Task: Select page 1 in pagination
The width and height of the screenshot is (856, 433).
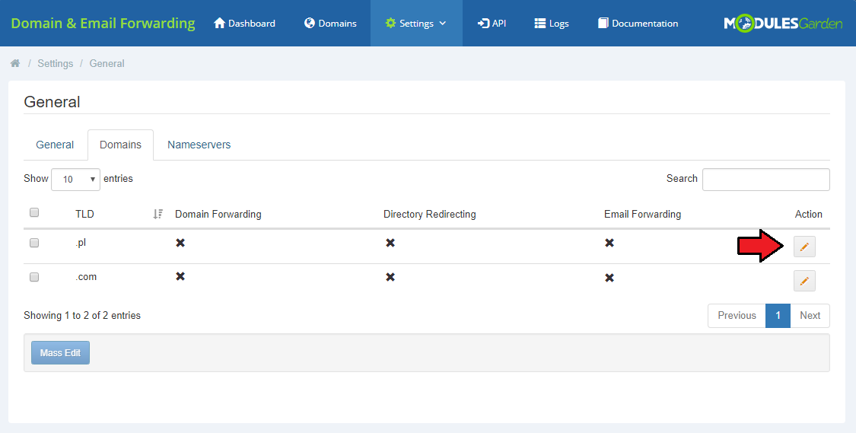Action: 778,316
